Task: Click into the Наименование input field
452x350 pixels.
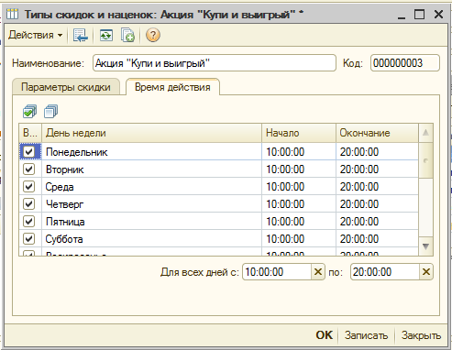Action: (x=215, y=63)
